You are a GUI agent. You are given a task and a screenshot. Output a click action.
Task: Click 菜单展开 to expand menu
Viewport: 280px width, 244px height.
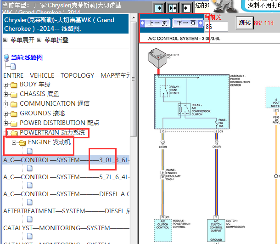[22, 40]
